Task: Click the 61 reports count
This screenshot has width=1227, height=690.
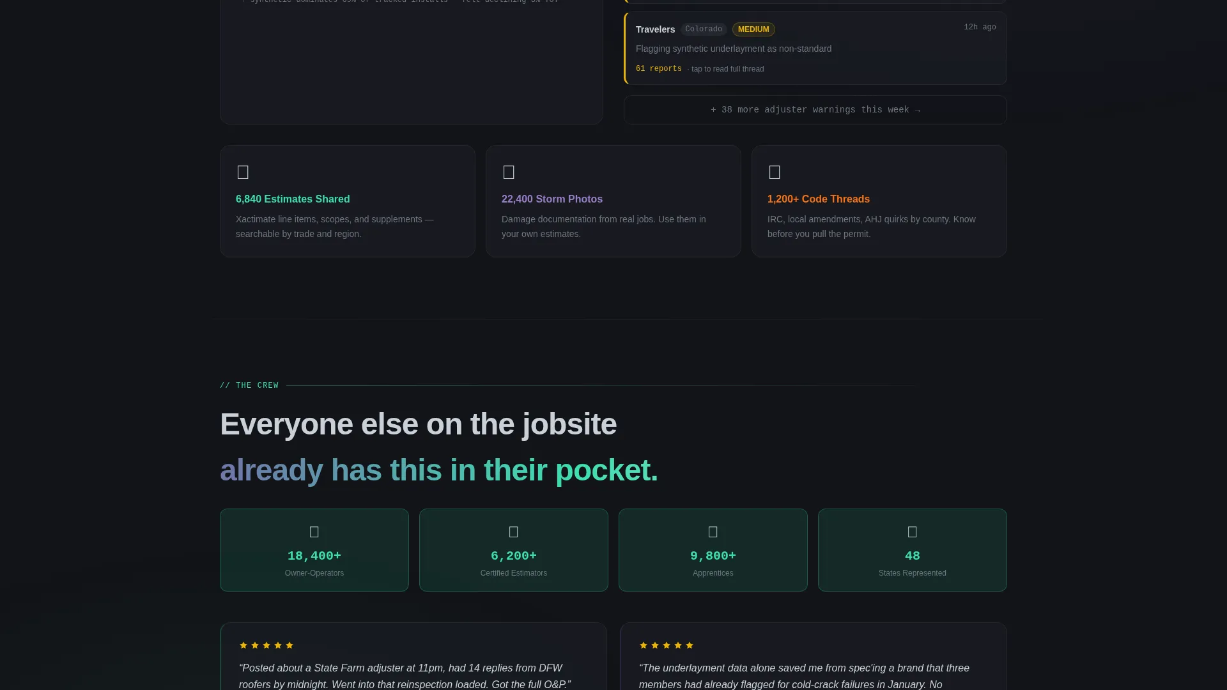Action: [658, 69]
